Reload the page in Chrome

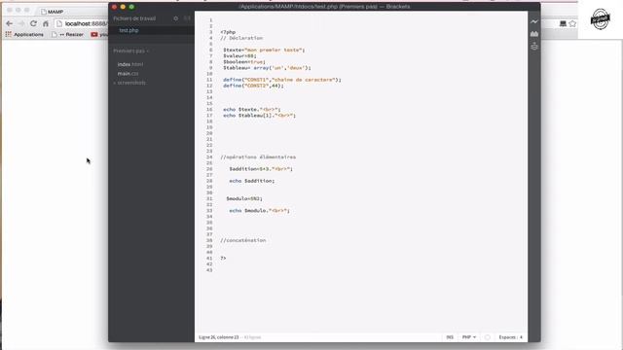point(33,23)
